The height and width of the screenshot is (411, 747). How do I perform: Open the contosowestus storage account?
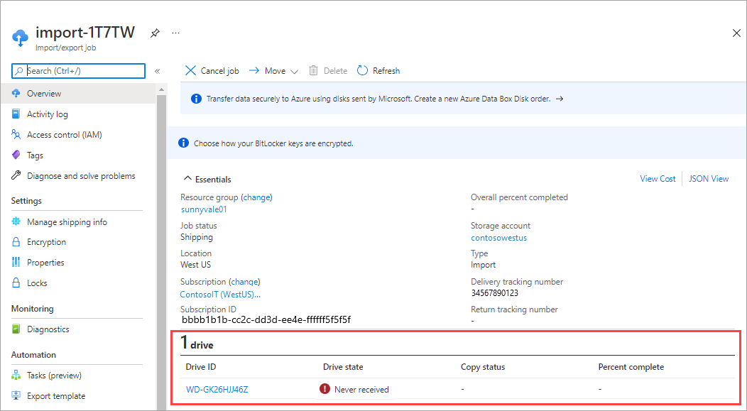tap(498, 238)
